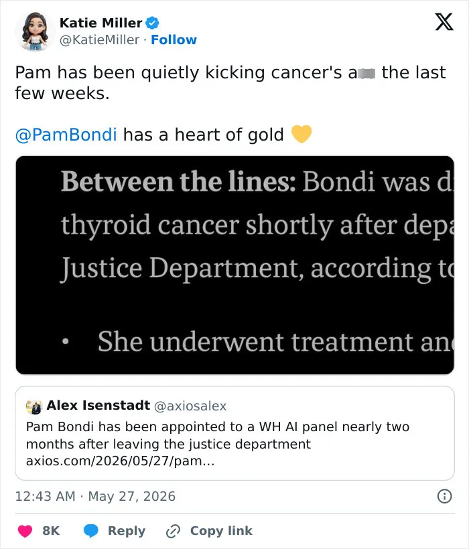
Task: Click the blue verified badge
Action: [152, 23]
